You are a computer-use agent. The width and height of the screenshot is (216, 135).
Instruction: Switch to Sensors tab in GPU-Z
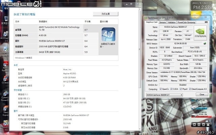(x=163, y=22)
